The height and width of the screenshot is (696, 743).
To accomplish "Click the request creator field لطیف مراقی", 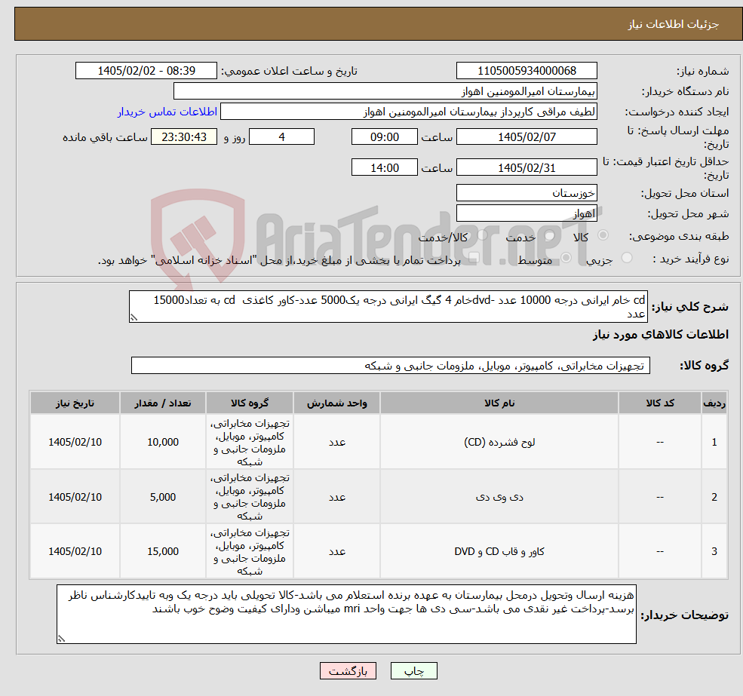I will pos(408,112).
